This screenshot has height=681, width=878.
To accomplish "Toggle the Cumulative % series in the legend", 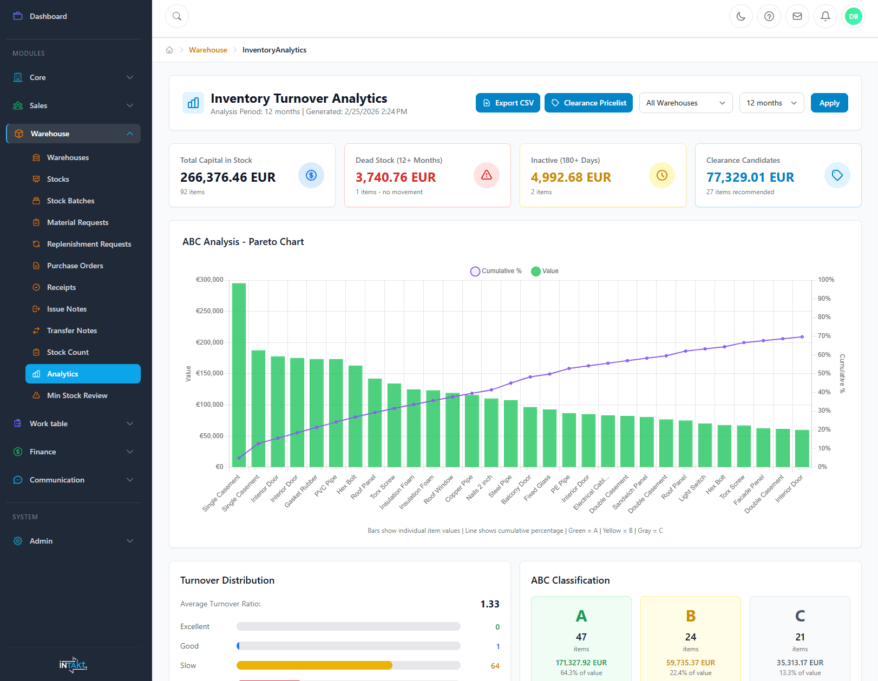I will [495, 271].
